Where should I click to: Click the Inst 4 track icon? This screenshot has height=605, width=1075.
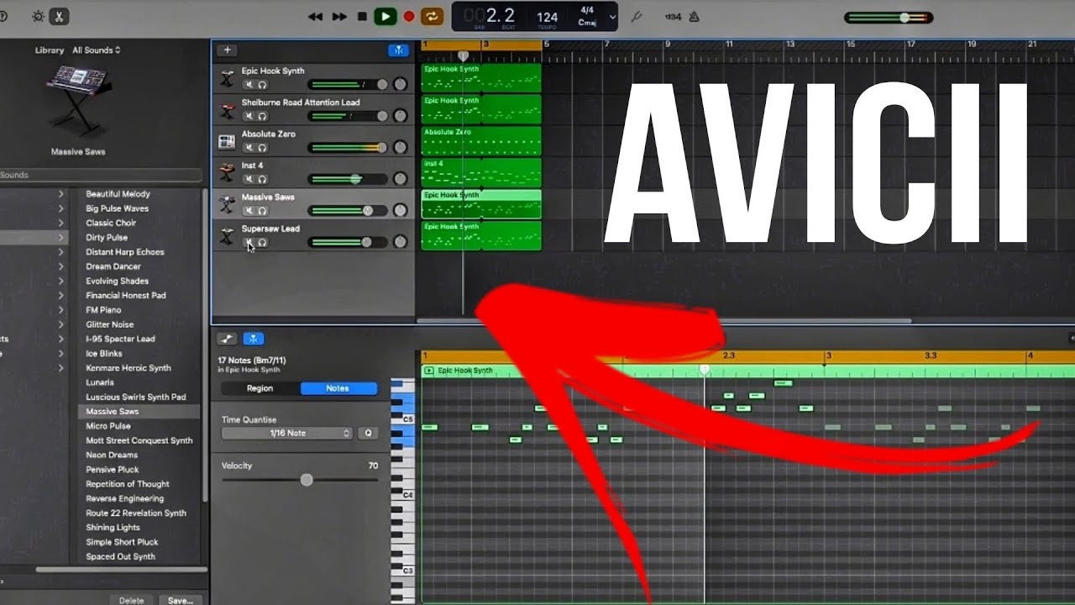coord(227,173)
